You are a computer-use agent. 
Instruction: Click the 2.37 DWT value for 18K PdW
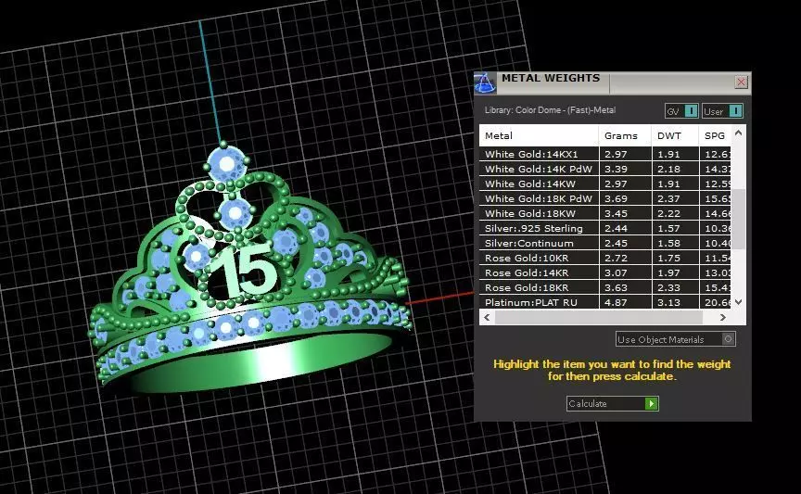click(668, 198)
